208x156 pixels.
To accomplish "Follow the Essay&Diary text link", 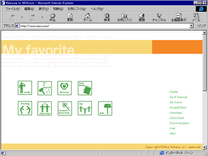I will point(178,107).
